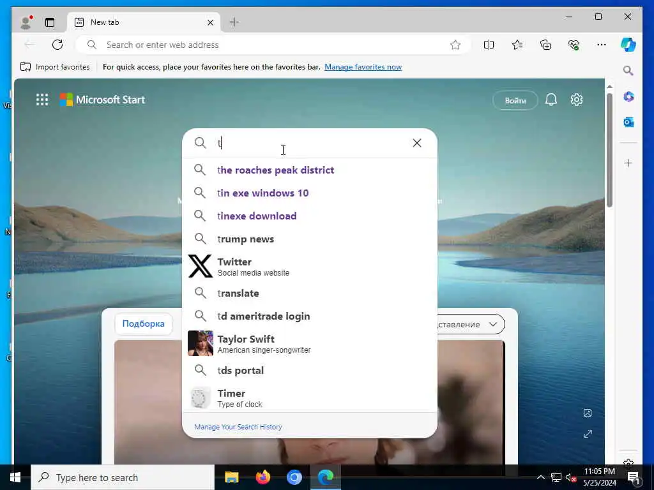Image resolution: width=654 pixels, height=490 pixels.
Task: Refresh the current page
Action: [x=57, y=45]
